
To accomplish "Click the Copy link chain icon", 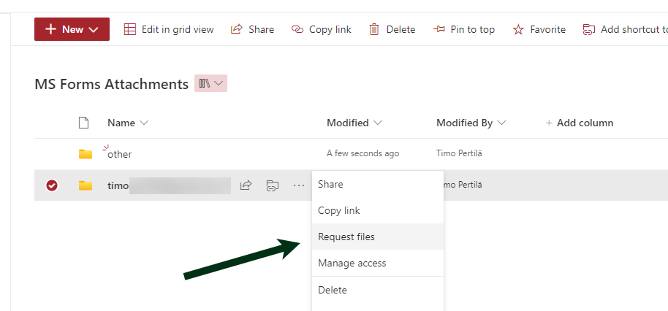I will point(297,29).
